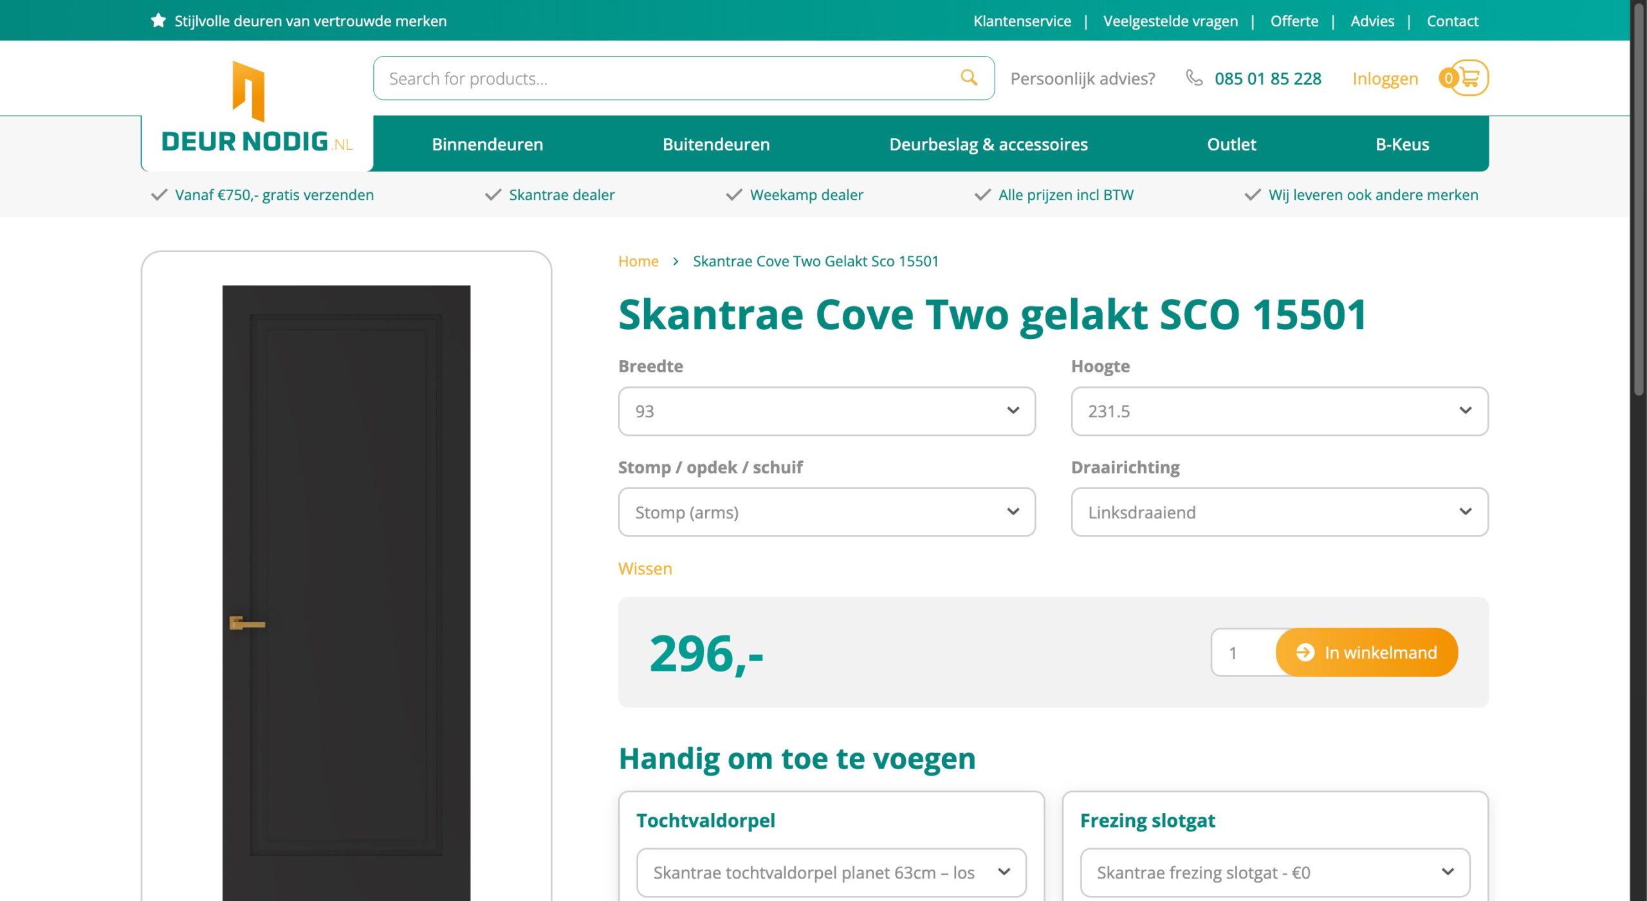Go to the Outlet section
Viewport: 1647px width, 901px height.
1231,144
